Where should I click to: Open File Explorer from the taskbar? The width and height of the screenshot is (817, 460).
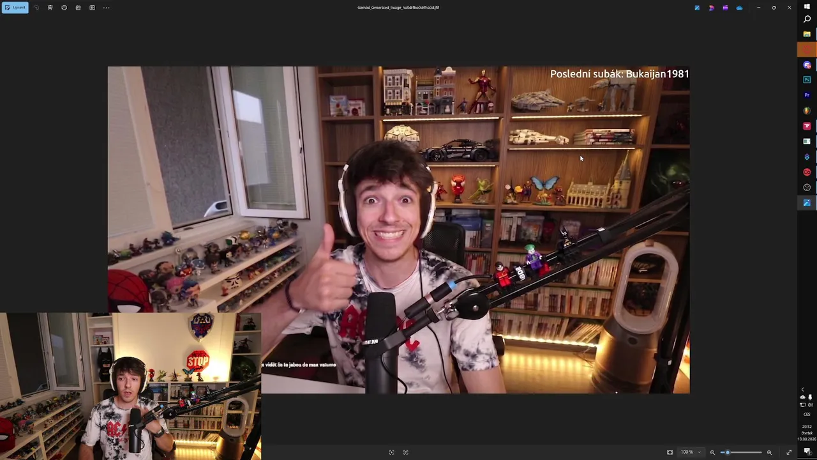coord(807,34)
